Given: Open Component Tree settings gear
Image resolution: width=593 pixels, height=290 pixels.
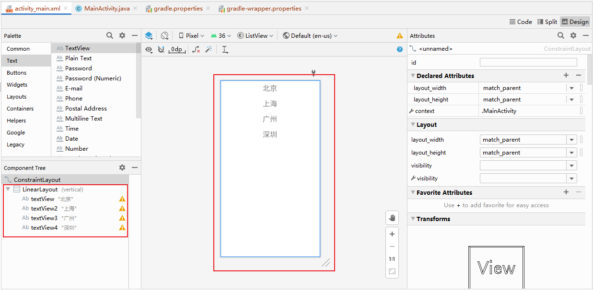Looking at the screenshot, I should pos(122,167).
